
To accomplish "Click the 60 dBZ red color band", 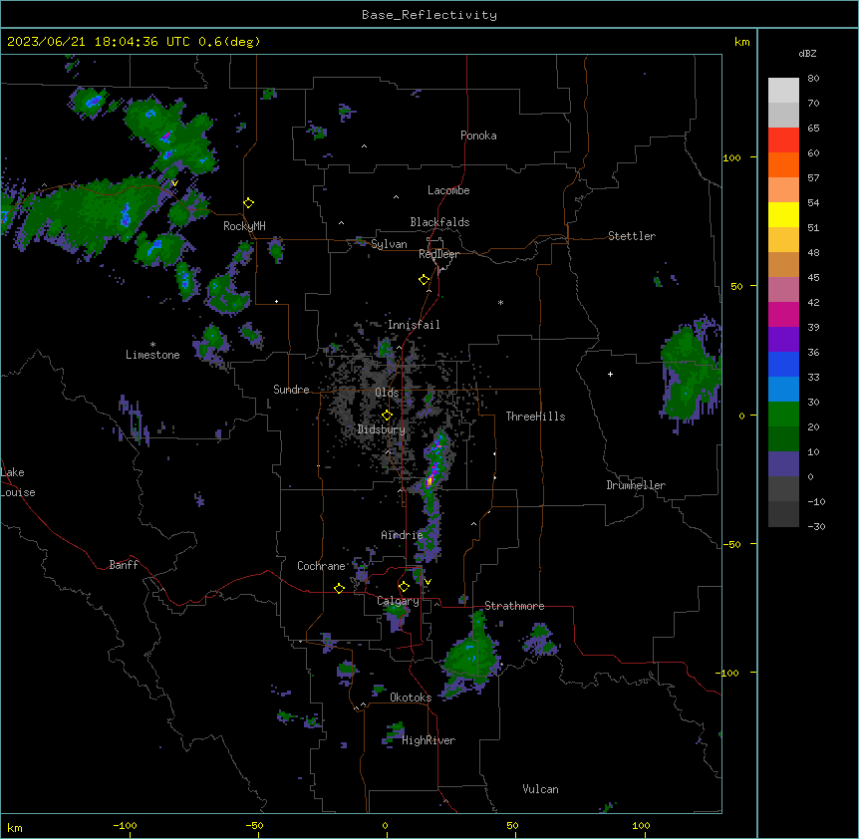I will click(x=783, y=140).
